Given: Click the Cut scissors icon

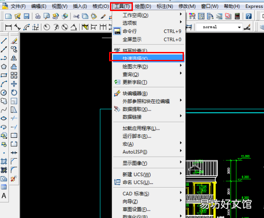Looking at the screenshot, I should [76, 16].
